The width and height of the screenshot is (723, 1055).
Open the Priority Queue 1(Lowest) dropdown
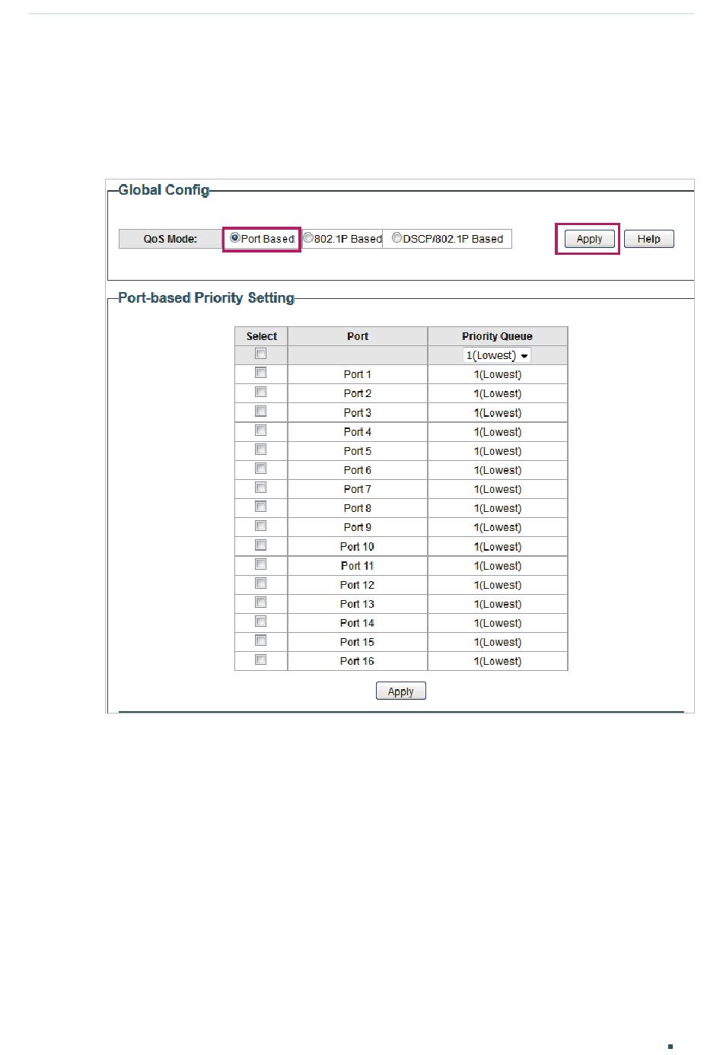click(x=497, y=355)
